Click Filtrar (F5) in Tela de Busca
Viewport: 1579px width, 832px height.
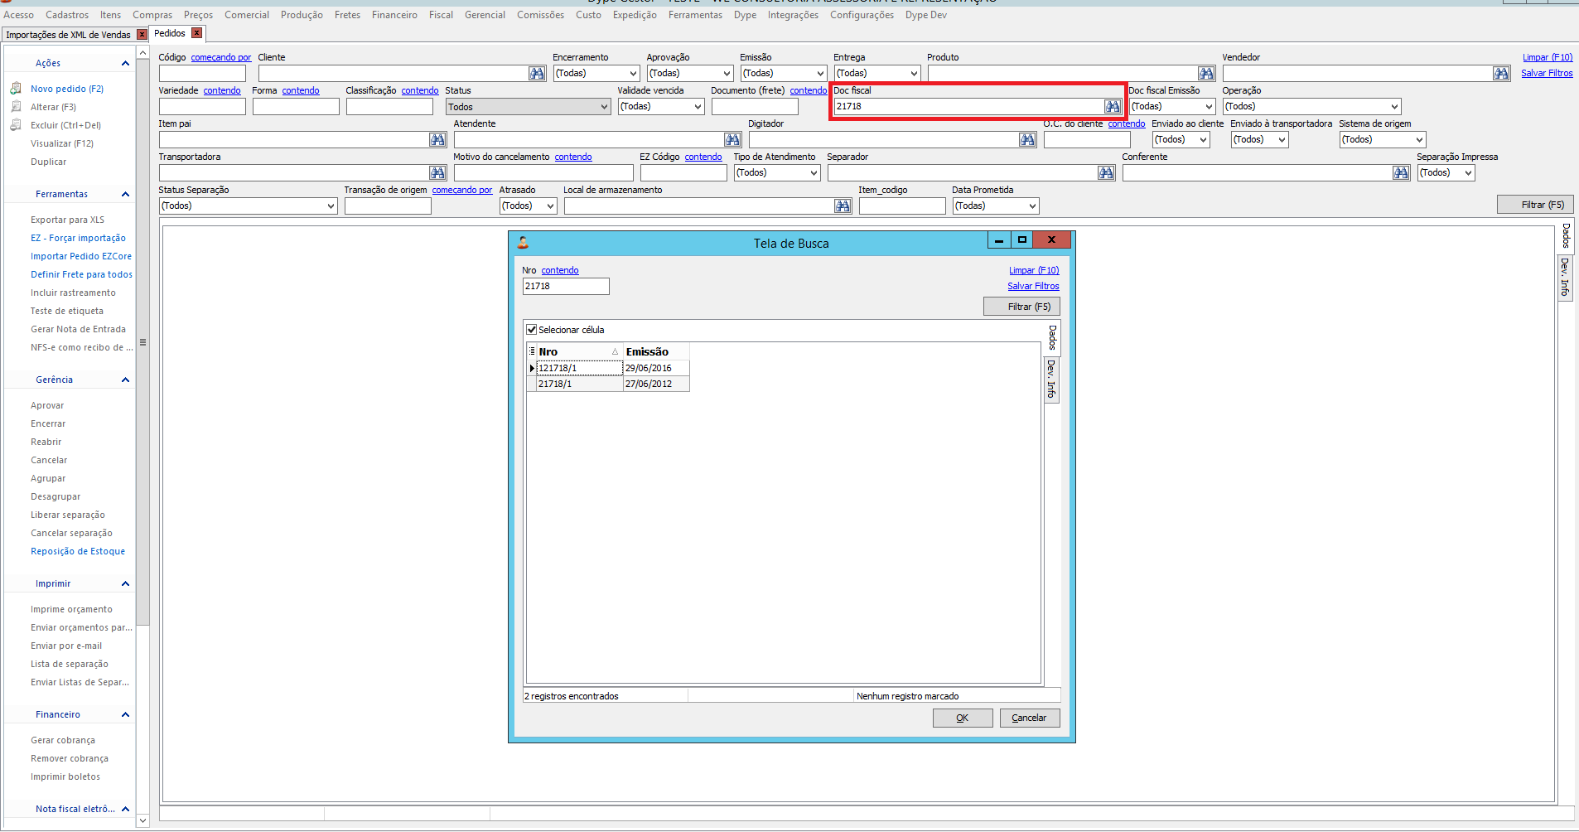(x=1021, y=307)
